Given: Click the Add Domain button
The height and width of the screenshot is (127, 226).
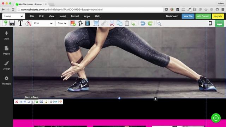Looking at the screenshot, I should coord(203,16).
